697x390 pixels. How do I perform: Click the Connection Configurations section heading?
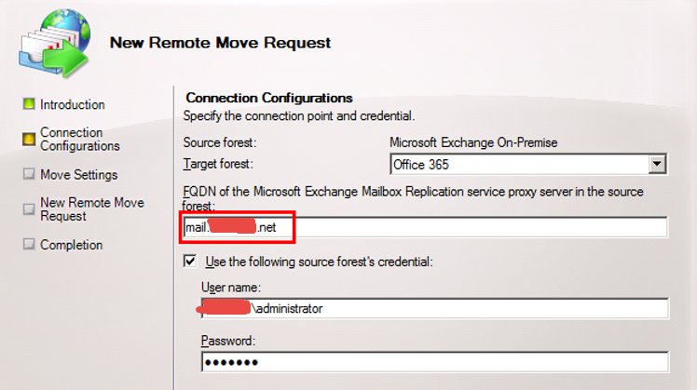pyautogui.click(x=269, y=98)
